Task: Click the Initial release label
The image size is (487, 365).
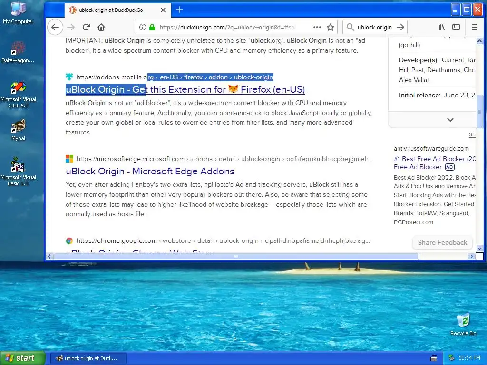Action: click(x=419, y=95)
